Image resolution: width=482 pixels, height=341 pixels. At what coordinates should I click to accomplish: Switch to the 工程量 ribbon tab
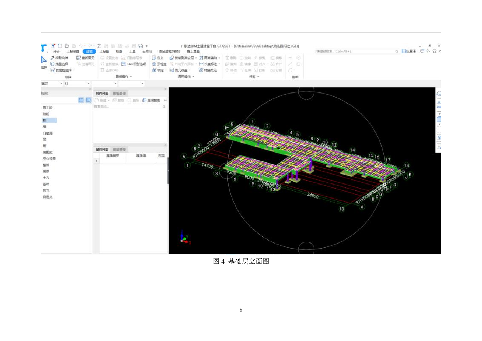pos(104,52)
